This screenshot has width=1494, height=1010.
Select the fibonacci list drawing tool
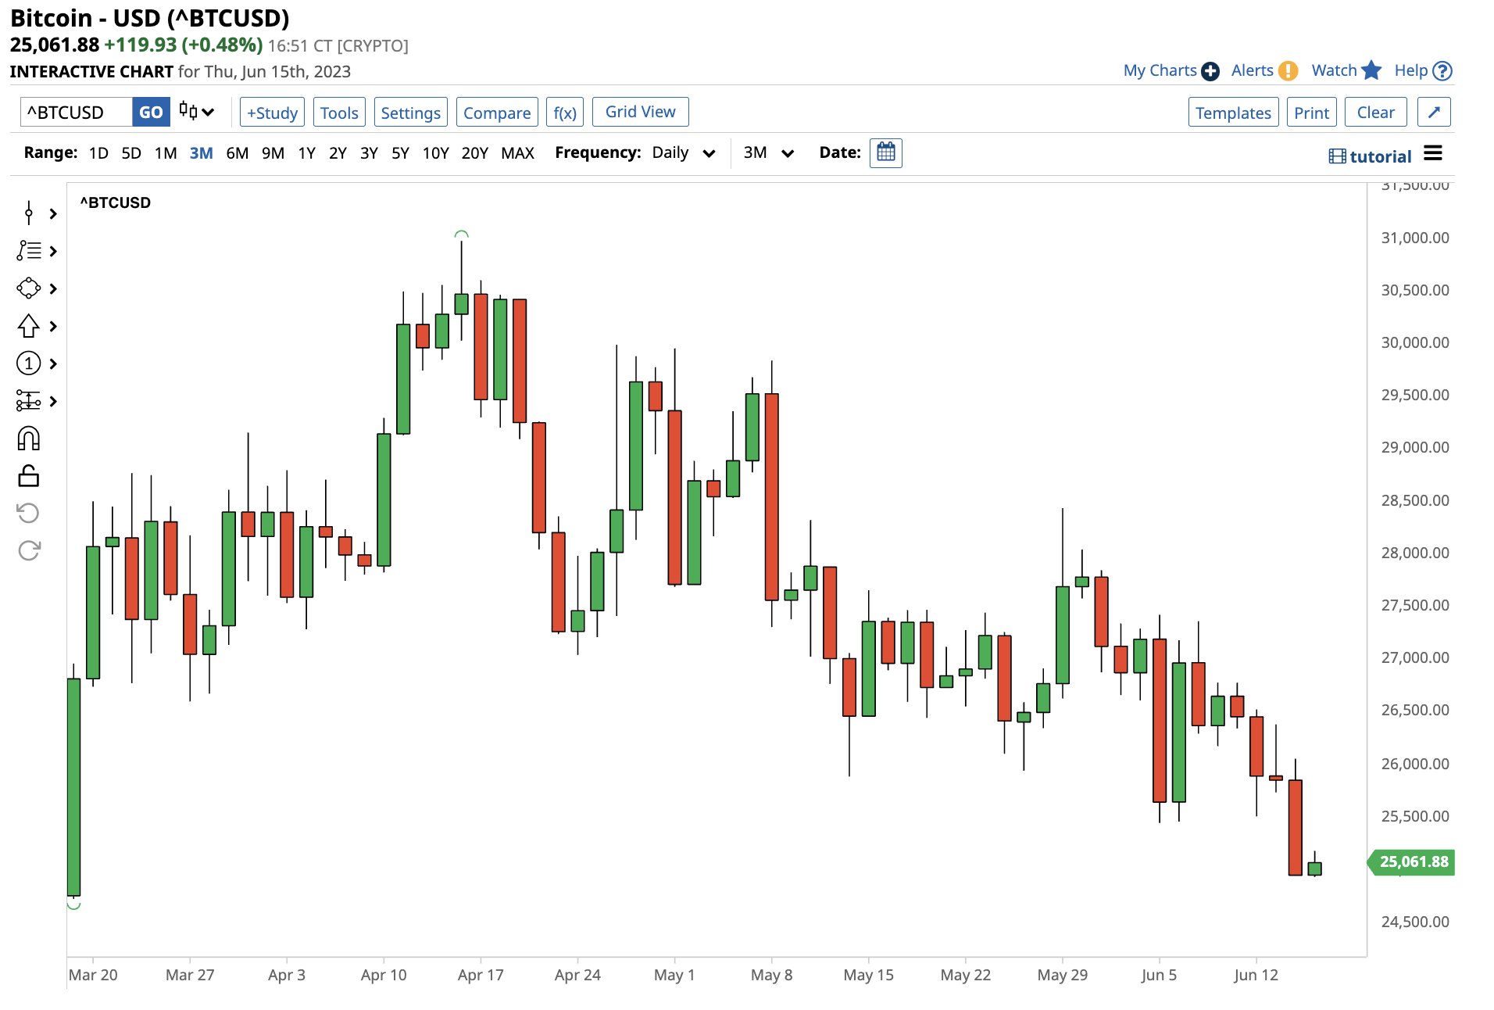point(29,251)
